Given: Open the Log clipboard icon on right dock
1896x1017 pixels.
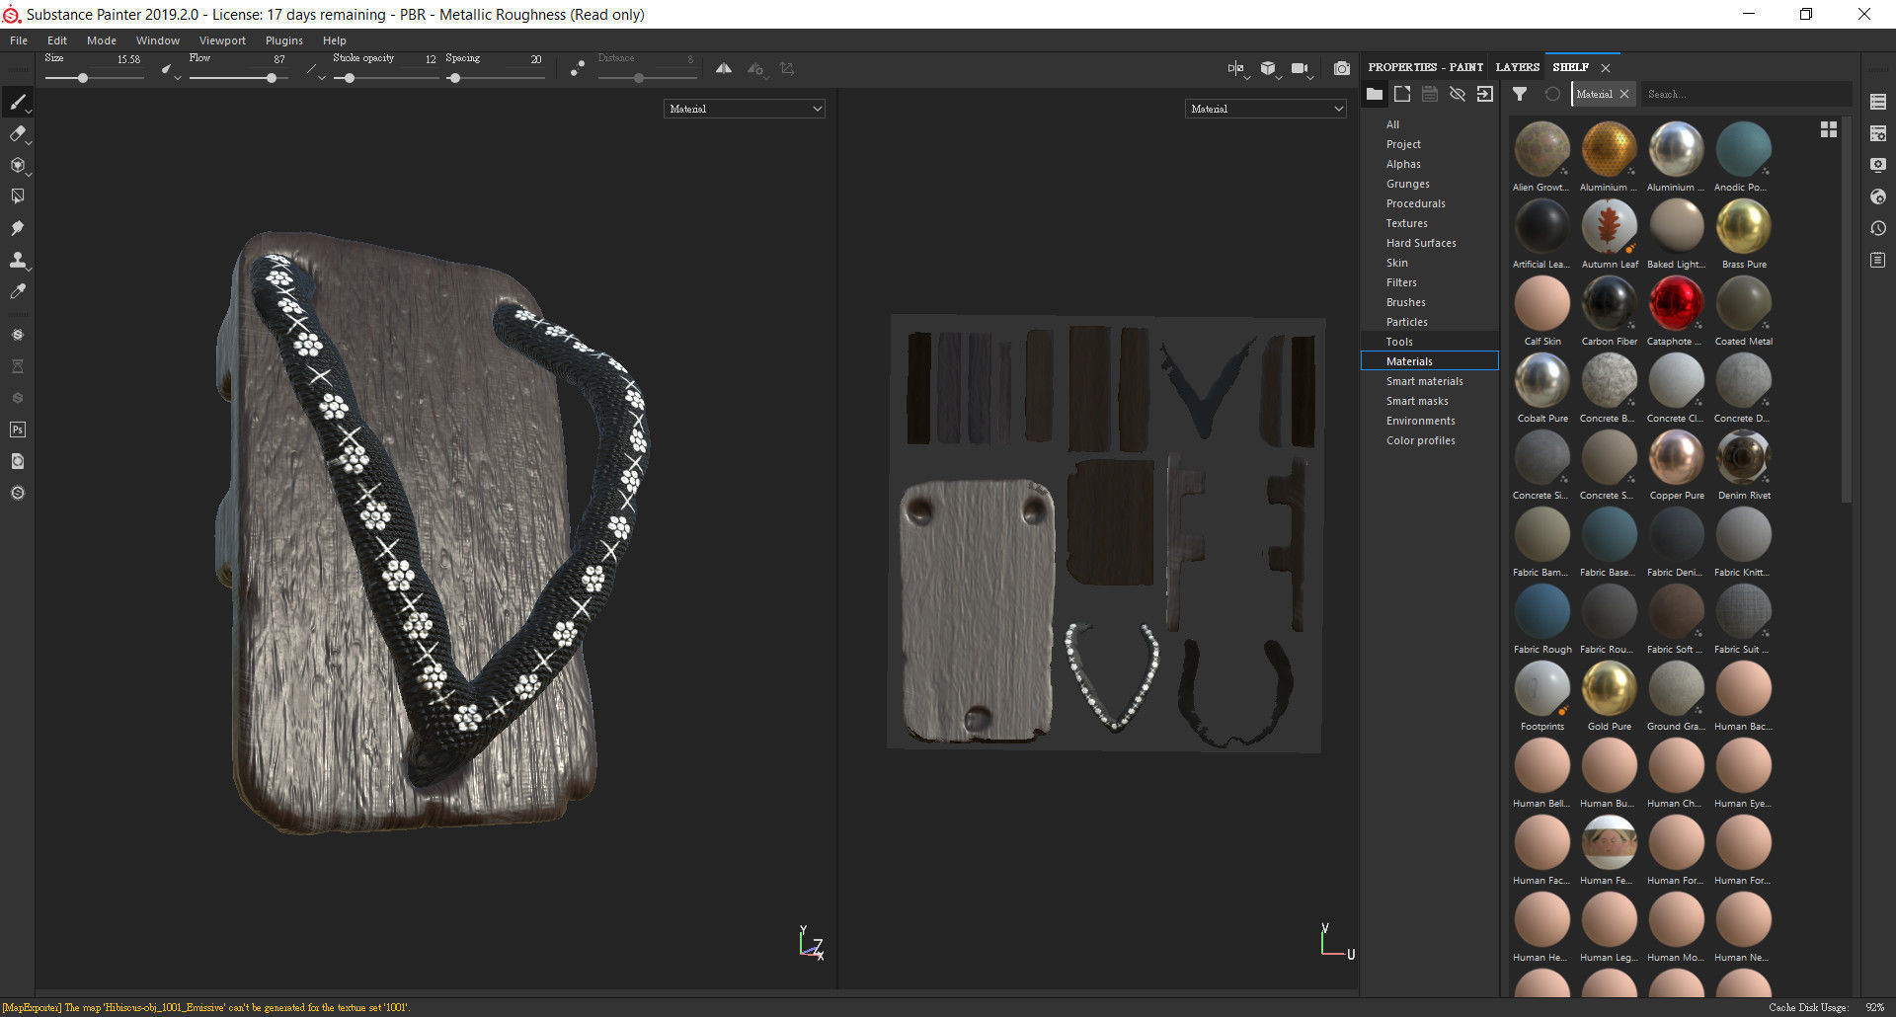Looking at the screenshot, I should [1878, 260].
